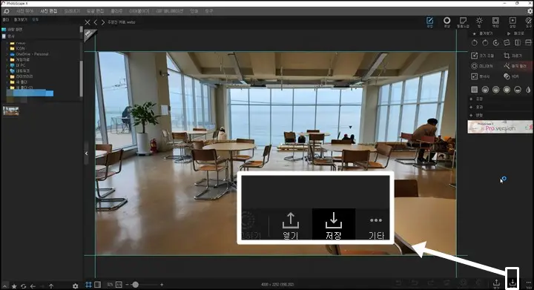Expand the 효과 section
Viewport: 534px width, 290px height.
click(x=476, y=107)
